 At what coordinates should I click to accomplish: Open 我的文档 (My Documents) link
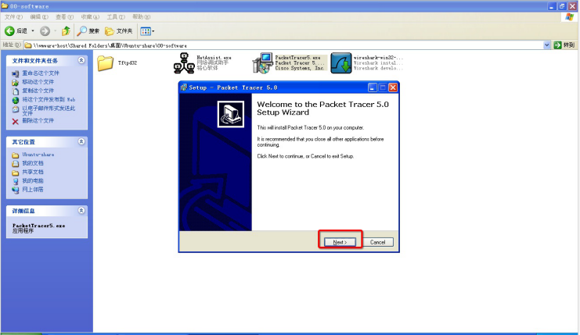click(33, 163)
